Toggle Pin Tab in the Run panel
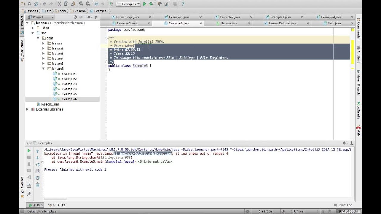Image resolution: width=381 pixels, height=214 pixels. [x=29, y=194]
